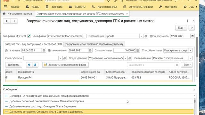The height and width of the screenshot is (115, 205).
Task: Click the Код подразделения паспорта column header
Action: click(148, 72)
